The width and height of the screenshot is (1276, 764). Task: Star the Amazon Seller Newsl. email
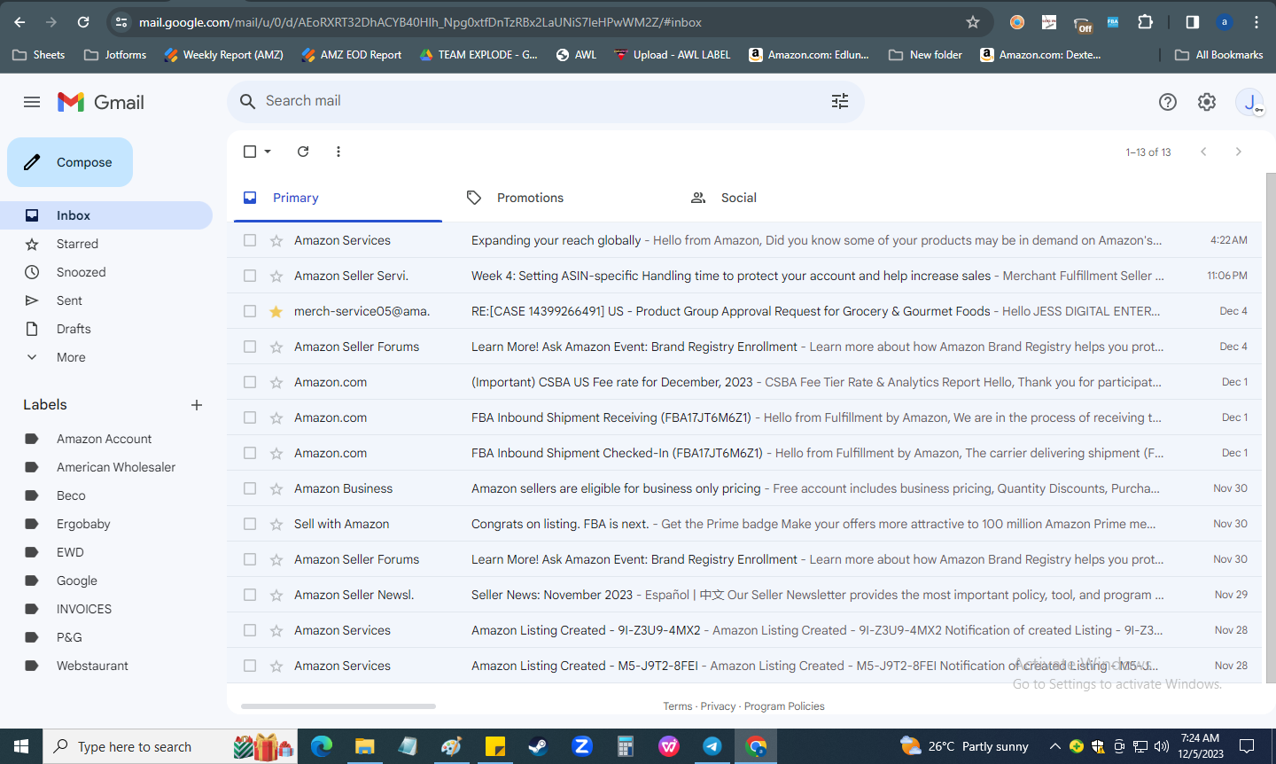[276, 595]
